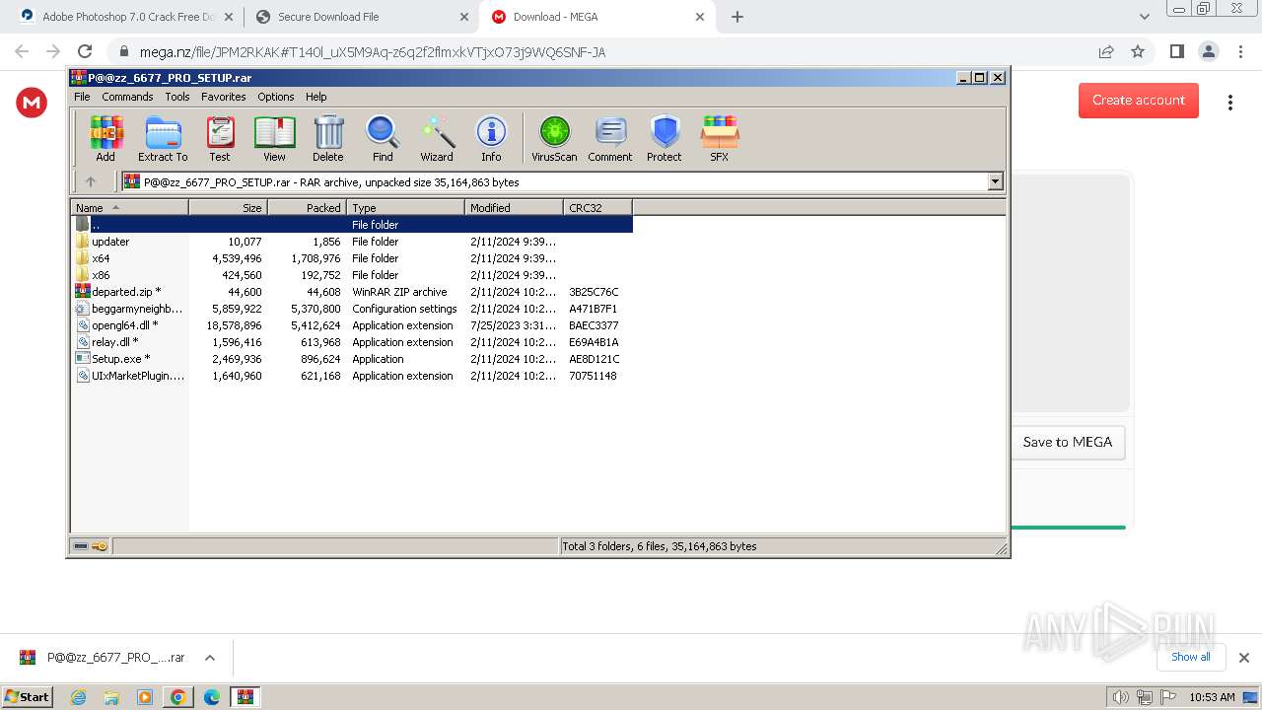Open MEGA page three-dot options menu
The height and width of the screenshot is (710, 1262).
click(1230, 103)
